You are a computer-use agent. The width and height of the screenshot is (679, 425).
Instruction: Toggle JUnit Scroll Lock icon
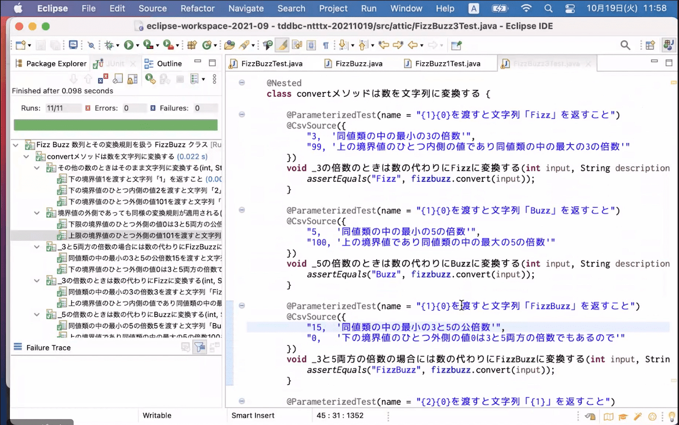tap(132, 79)
